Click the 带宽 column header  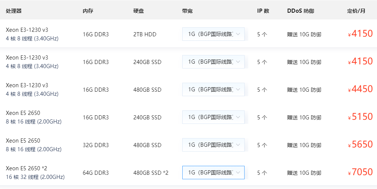pos(187,11)
